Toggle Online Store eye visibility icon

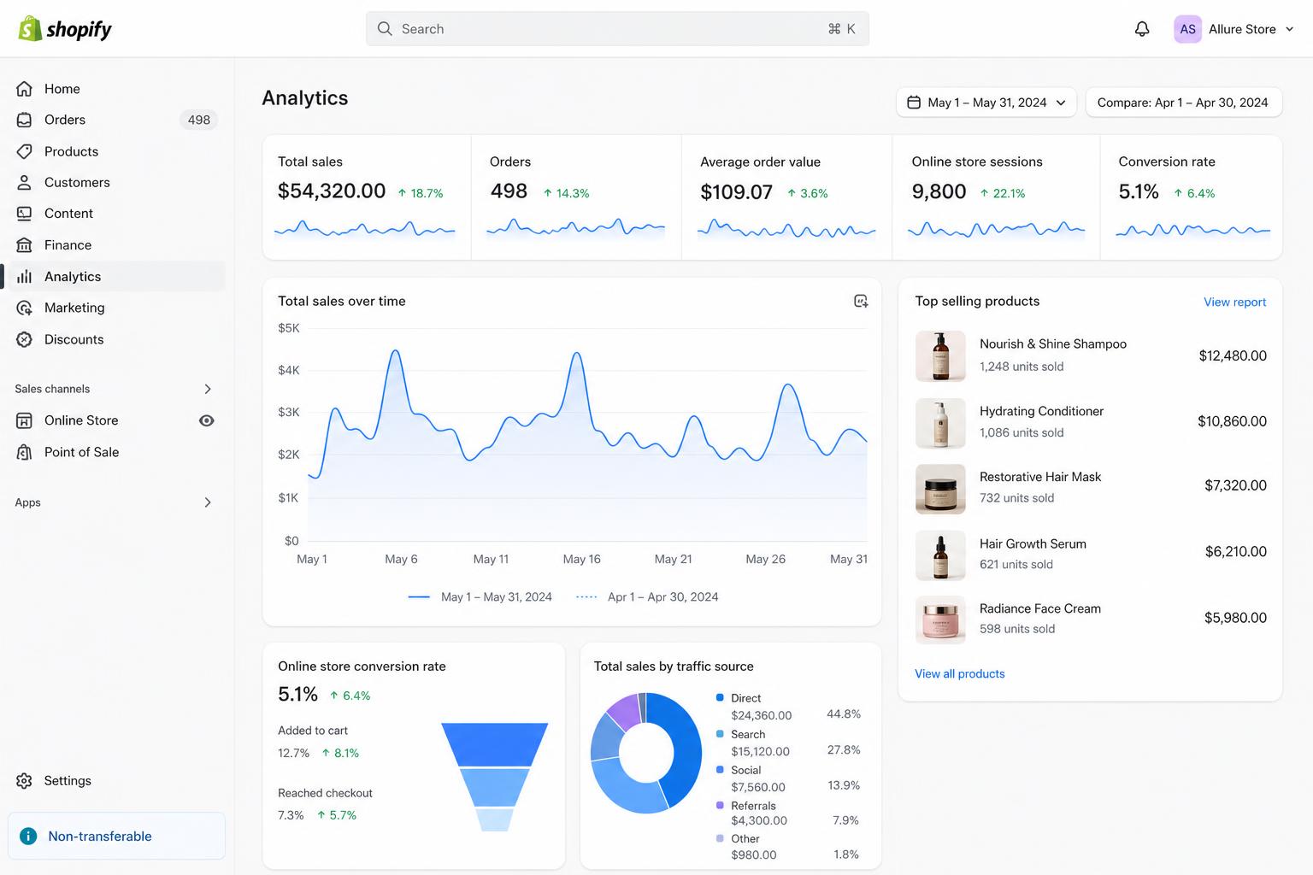[x=207, y=420]
